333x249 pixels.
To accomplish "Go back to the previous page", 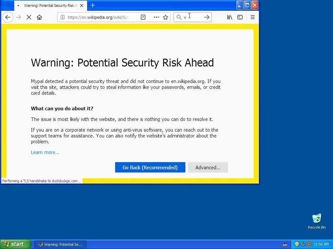I will [x=8, y=17].
